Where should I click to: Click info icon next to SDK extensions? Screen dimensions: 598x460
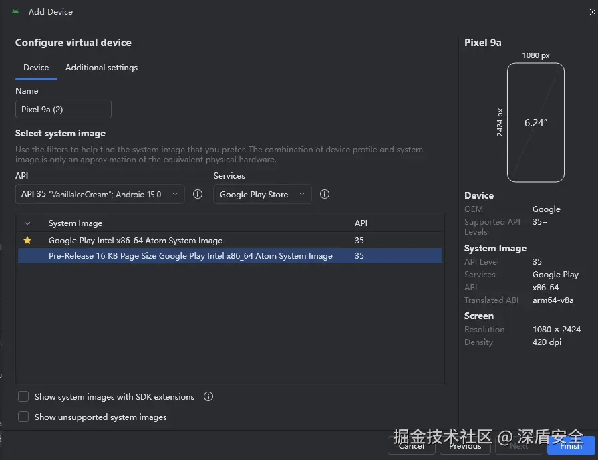click(208, 396)
